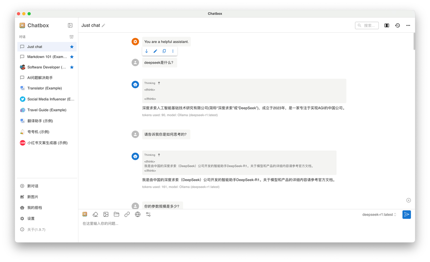The height and width of the screenshot is (262, 430).
Task: Open 我的搭档 copilots
Action: [x=47, y=208]
